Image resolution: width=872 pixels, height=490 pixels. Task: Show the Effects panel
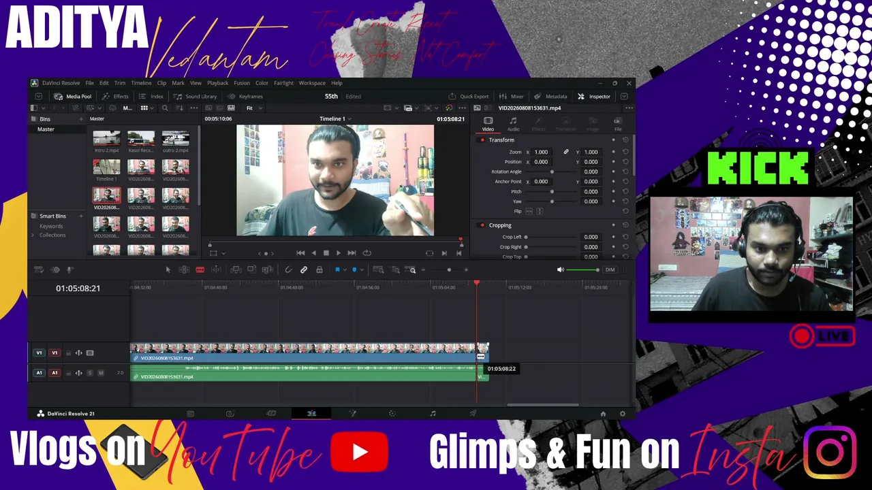[116, 97]
